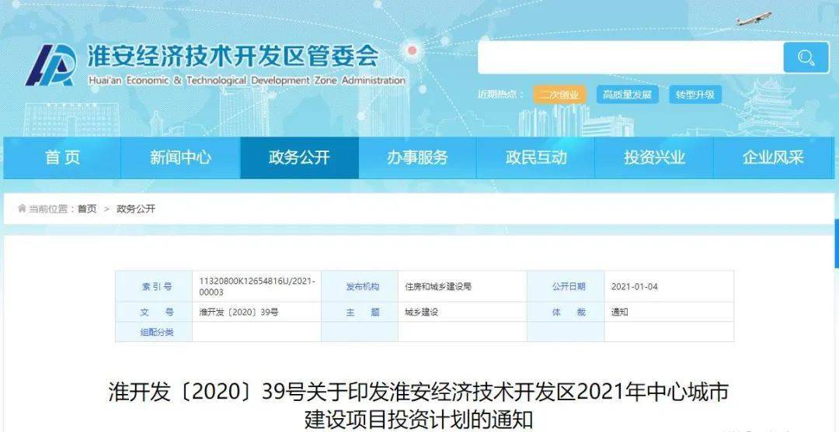Click the 转型升级 hot topic tag
Viewport: 839px width, 432px height.
click(x=695, y=95)
